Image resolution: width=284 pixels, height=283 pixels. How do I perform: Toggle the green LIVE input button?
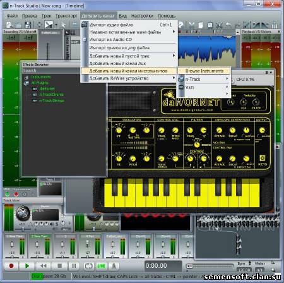[x=101, y=266]
